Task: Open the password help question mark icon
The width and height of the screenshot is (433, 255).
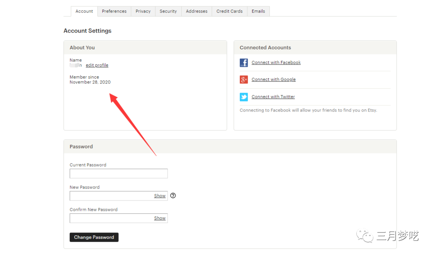Action: pyautogui.click(x=173, y=196)
